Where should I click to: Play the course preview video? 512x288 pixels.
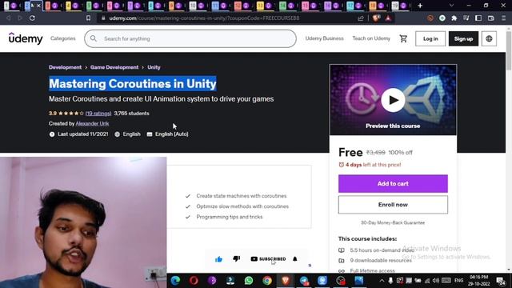pyautogui.click(x=393, y=100)
